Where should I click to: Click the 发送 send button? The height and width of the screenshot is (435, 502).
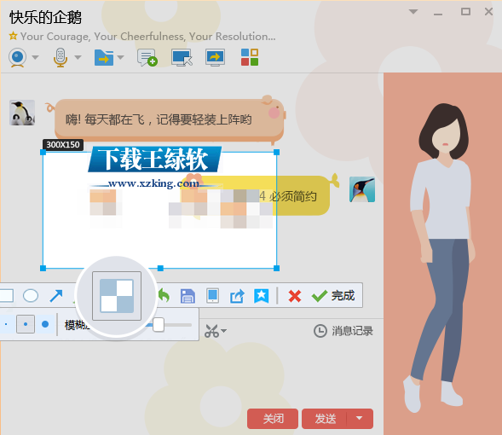(x=325, y=418)
